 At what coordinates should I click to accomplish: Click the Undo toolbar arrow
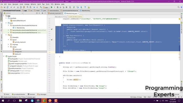(x=11, y=7)
